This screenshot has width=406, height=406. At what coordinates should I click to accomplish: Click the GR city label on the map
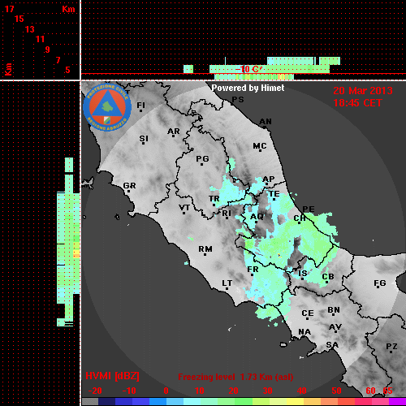[129, 186]
